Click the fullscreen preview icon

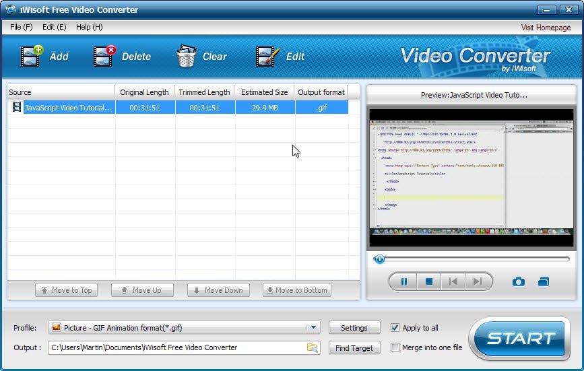pyautogui.click(x=544, y=281)
